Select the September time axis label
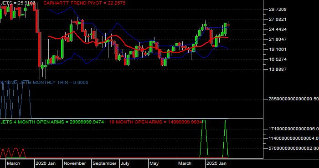This screenshot has width=319, height=168. tap(104, 163)
